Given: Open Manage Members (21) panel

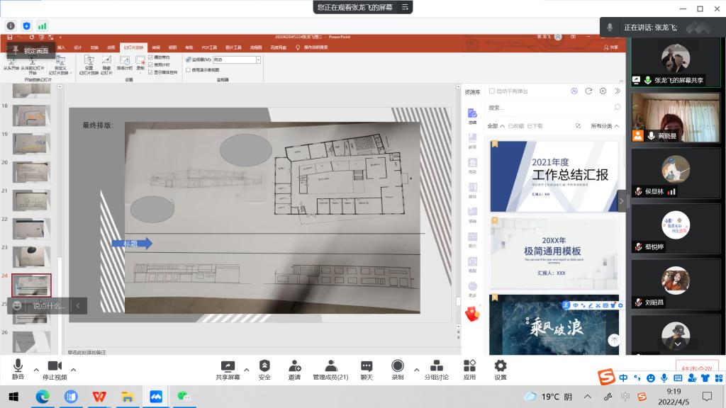Looking at the screenshot, I should [x=330, y=368].
